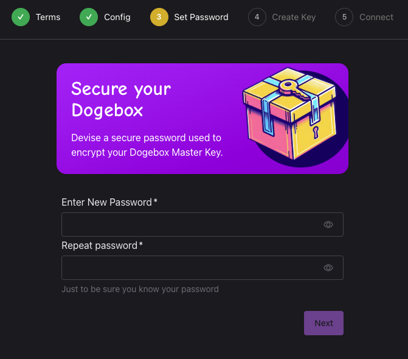Click the Enter New Password label
The image size is (408, 359).
pyautogui.click(x=109, y=202)
